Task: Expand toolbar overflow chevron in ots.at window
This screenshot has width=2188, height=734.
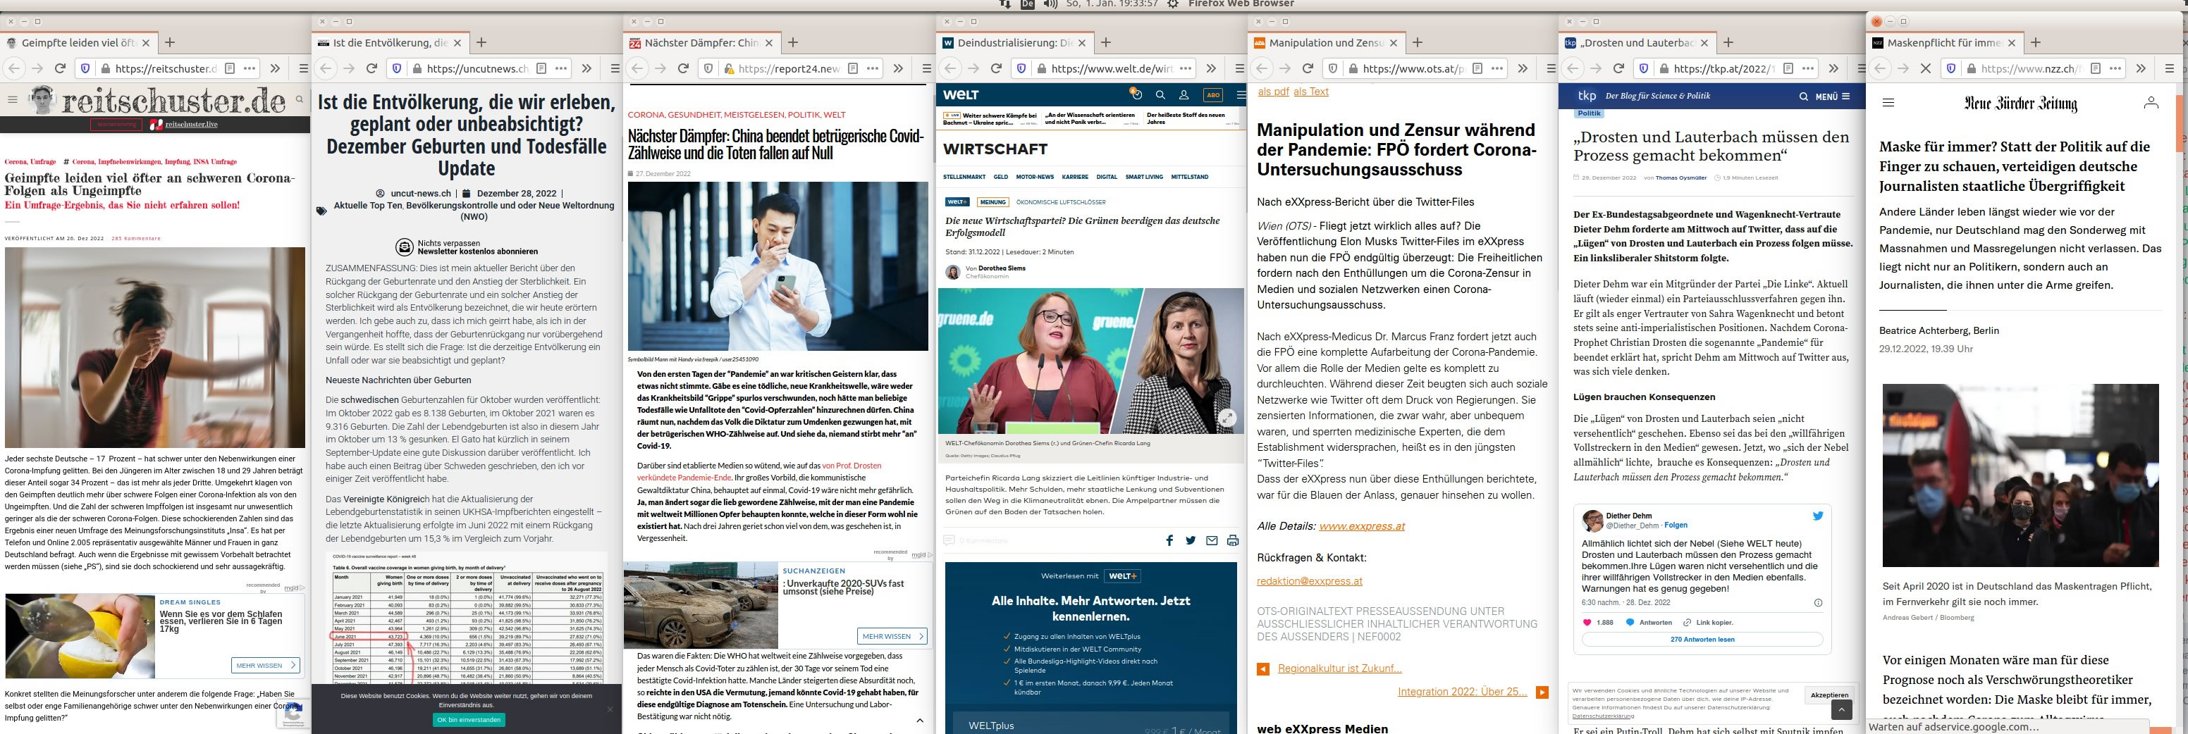Action: coord(1522,69)
